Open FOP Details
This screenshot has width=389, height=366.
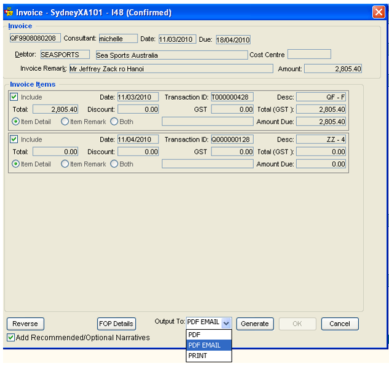click(116, 324)
